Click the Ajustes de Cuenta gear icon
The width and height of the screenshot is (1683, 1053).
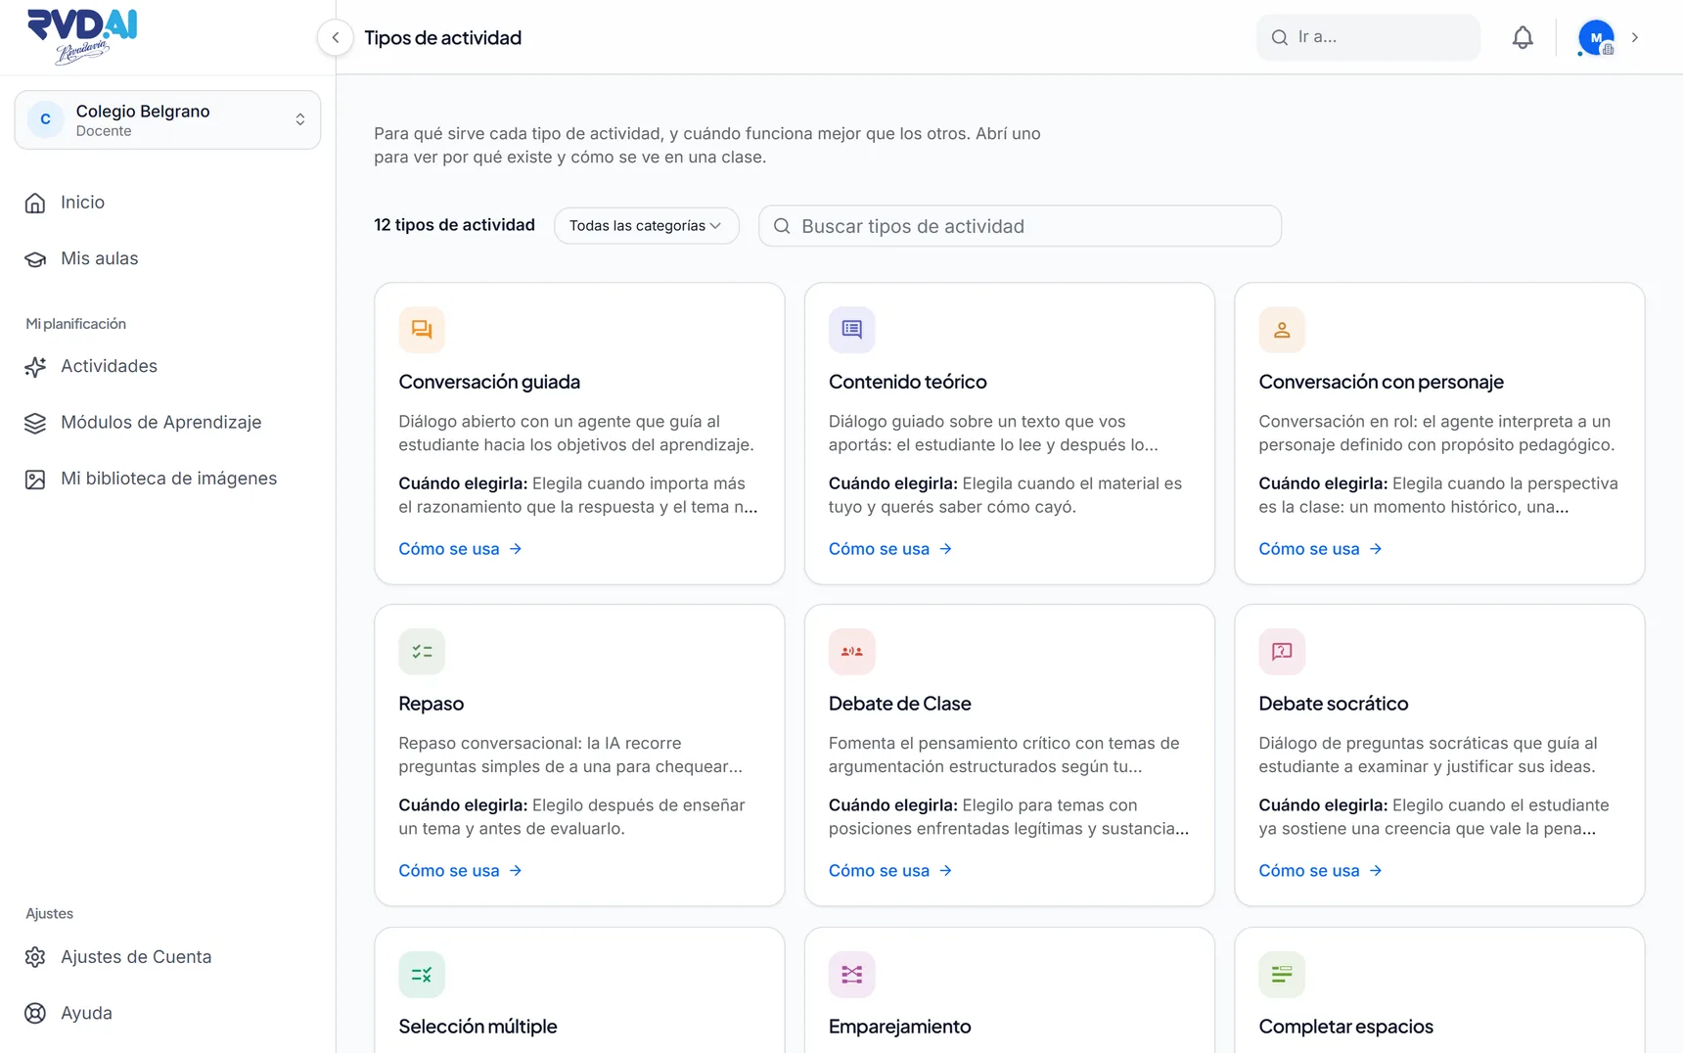[x=35, y=957]
